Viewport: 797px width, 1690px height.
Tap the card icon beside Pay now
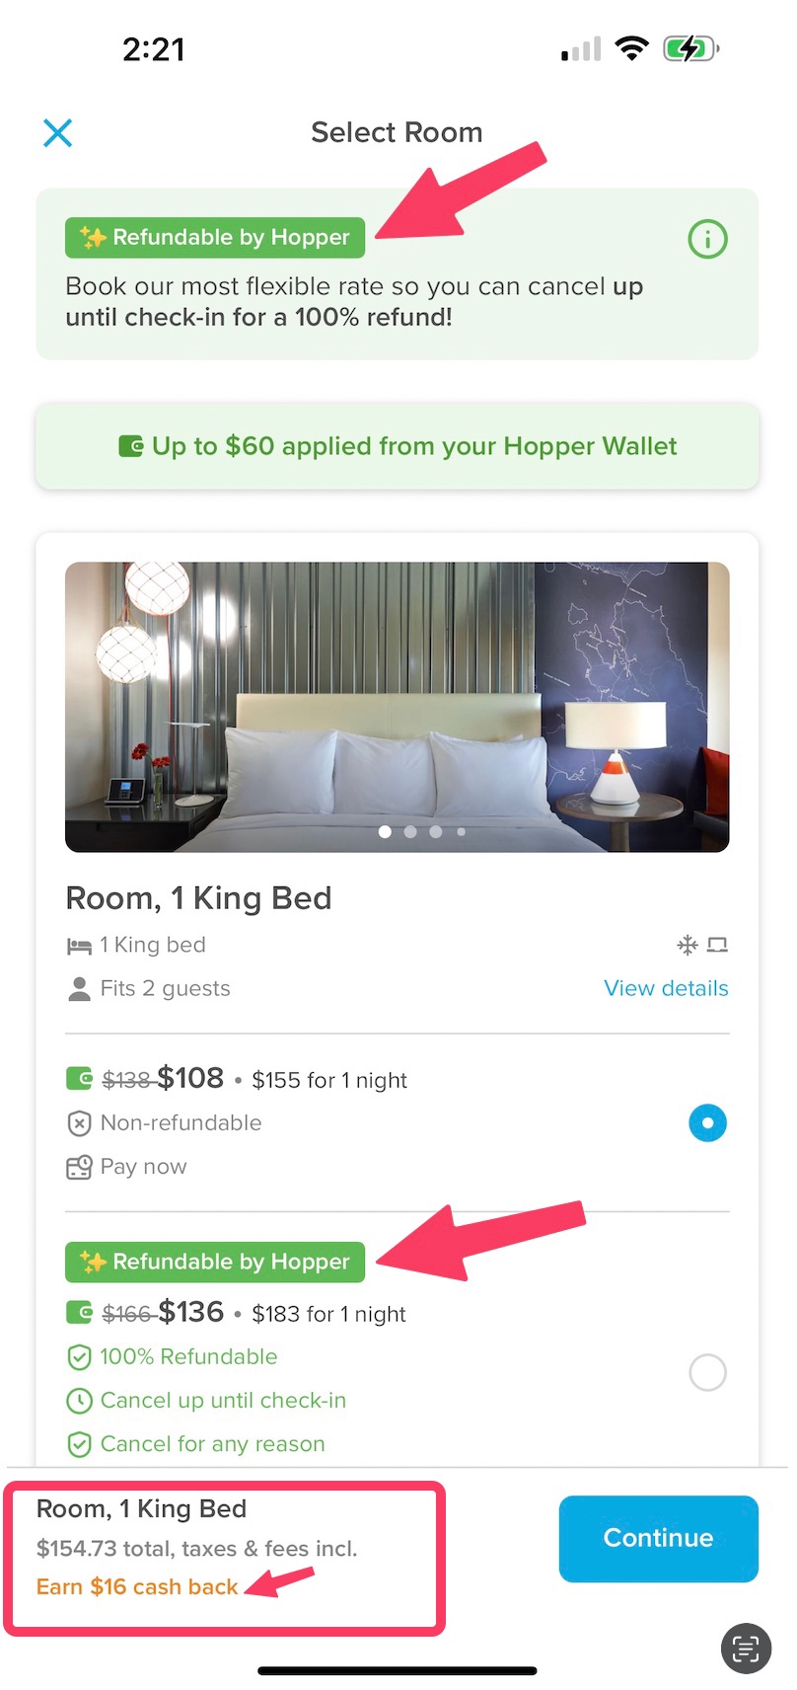(x=78, y=1166)
